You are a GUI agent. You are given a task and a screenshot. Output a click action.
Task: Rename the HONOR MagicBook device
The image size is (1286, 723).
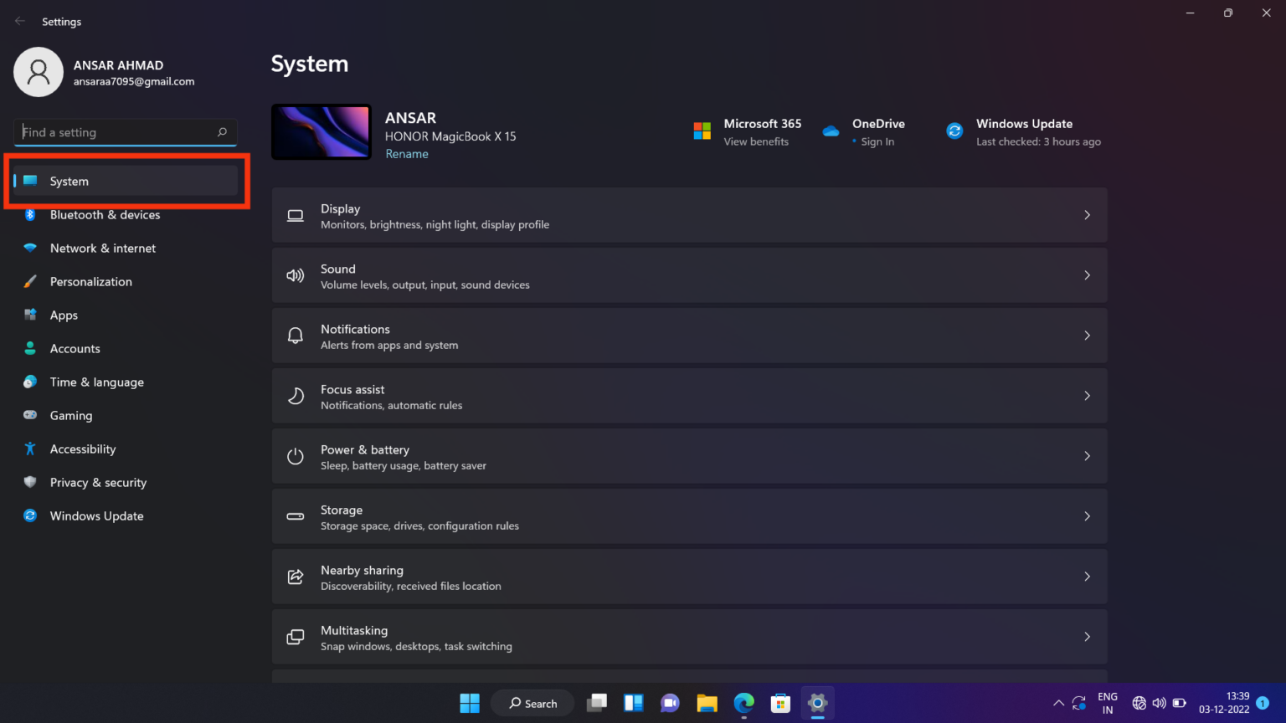tap(407, 153)
